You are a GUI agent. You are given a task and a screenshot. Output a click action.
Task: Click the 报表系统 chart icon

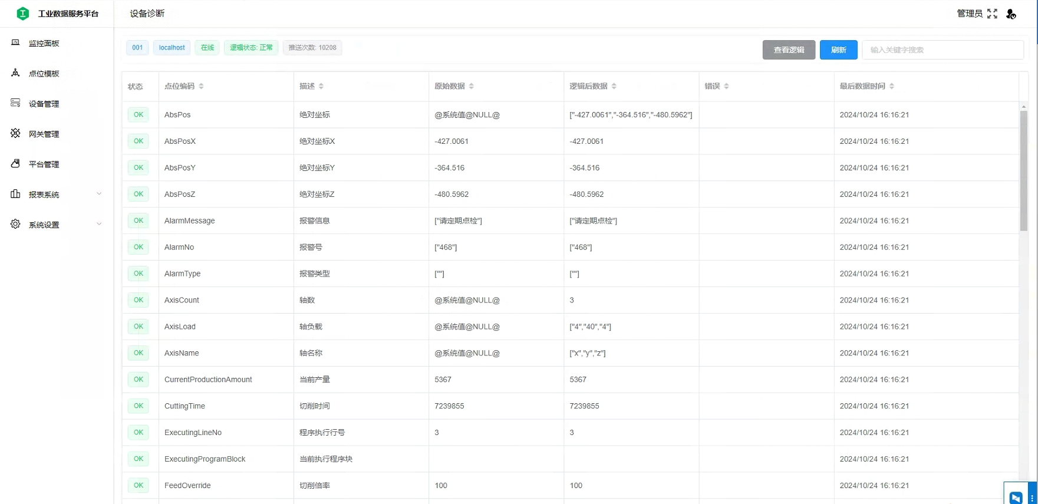tap(15, 194)
